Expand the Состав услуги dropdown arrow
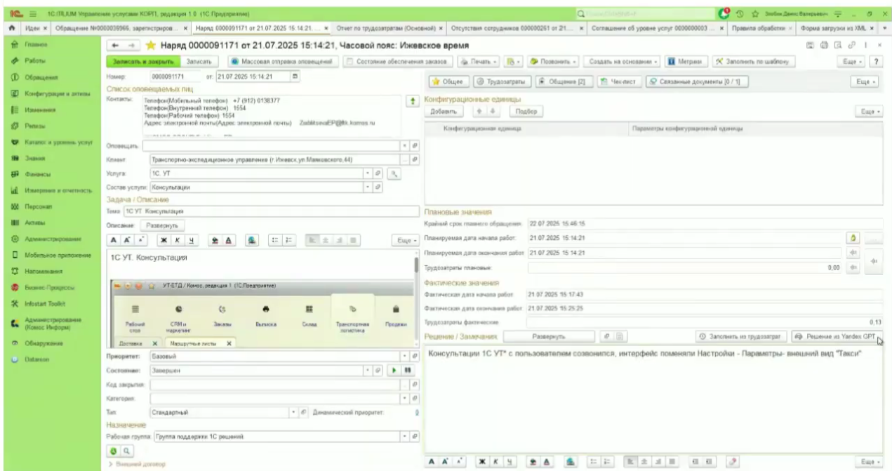 368,187
